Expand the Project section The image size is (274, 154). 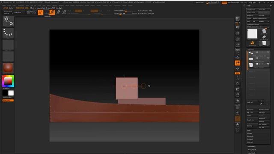point(250,139)
